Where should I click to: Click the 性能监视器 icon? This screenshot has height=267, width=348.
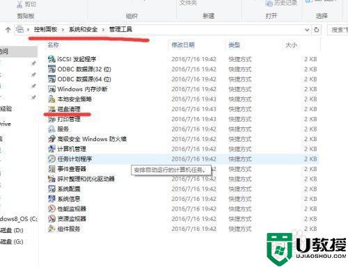pos(52,209)
